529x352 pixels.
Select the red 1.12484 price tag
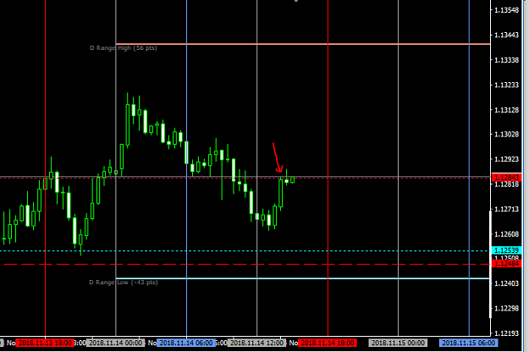coord(507,264)
